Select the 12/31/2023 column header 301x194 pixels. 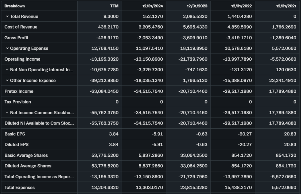[x=197, y=6]
